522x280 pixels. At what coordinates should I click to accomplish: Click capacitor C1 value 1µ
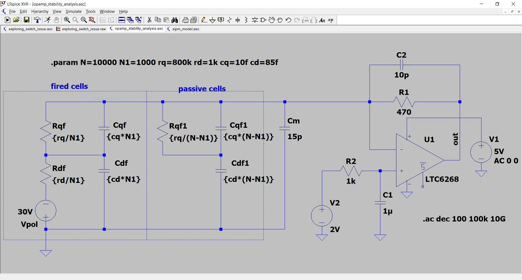point(388,211)
